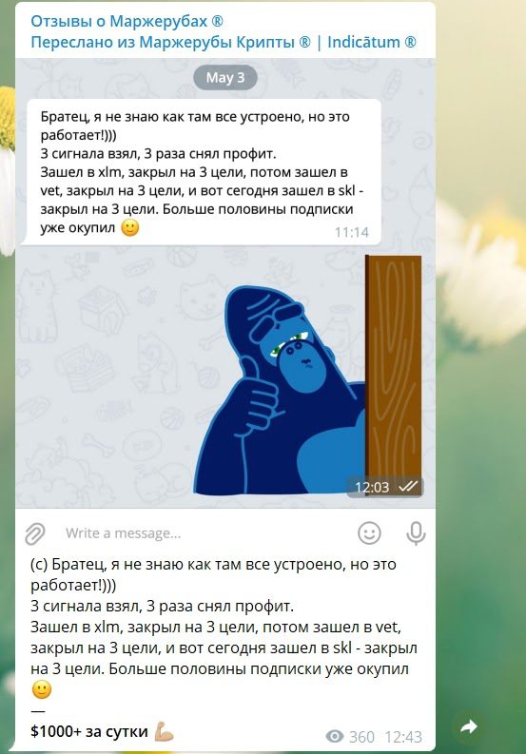The height and width of the screenshot is (754, 526).
Task: Click the May 3 date badge
Action: tap(225, 77)
